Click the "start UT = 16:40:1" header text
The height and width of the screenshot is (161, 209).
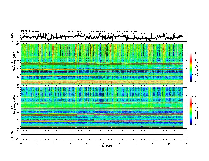coord(127,32)
